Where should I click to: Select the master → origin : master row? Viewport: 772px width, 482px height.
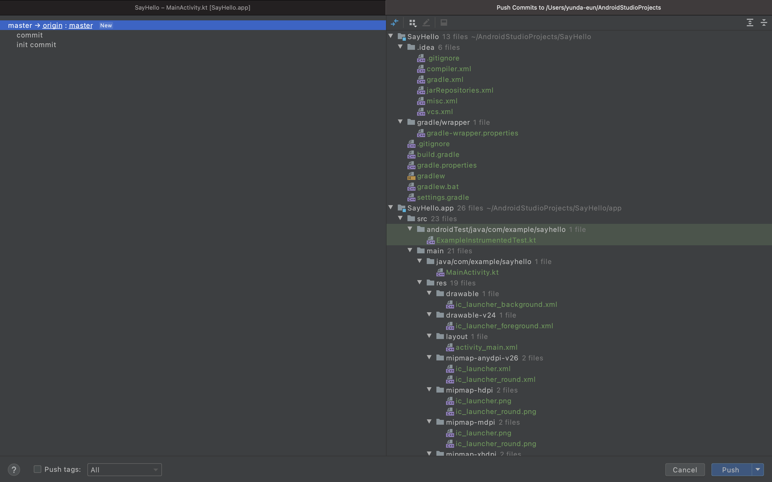[x=193, y=25]
